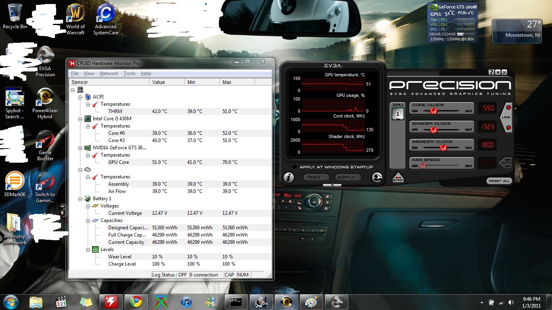Open Paint from the taskbar

click(311, 302)
